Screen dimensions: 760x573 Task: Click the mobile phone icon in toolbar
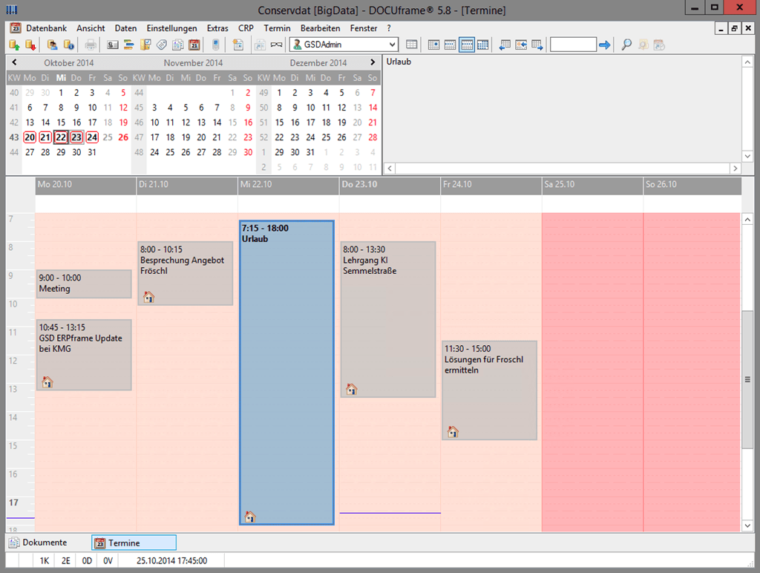(216, 45)
